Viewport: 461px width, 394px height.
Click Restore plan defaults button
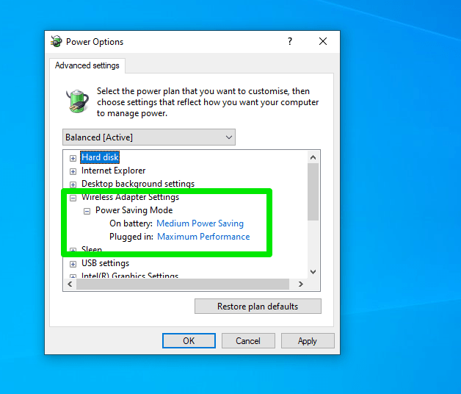(258, 307)
